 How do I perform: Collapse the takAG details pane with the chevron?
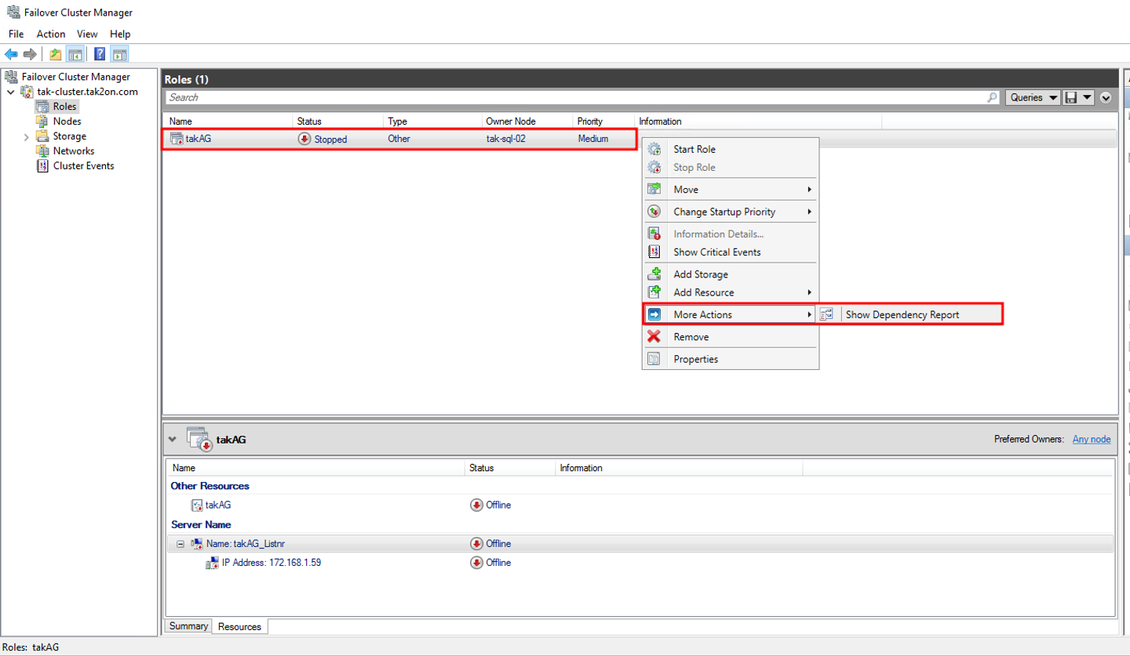pos(173,440)
